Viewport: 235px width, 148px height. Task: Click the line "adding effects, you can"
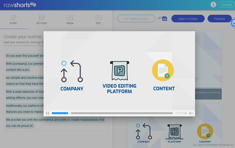pyautogui.click(x=24, y=98)
